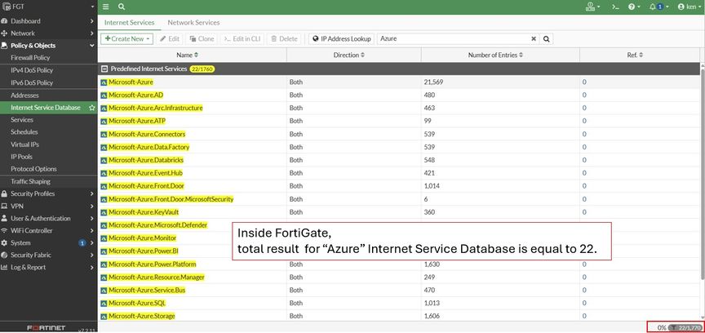Click the search button beside the Azure filter
This screenshot has height=333, width=705.
(x=547, y=38)
